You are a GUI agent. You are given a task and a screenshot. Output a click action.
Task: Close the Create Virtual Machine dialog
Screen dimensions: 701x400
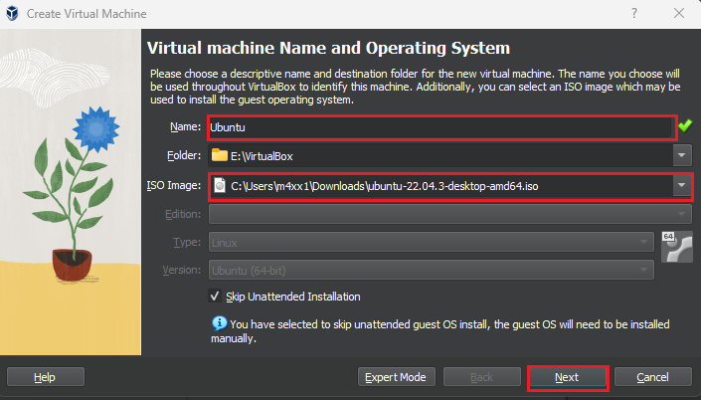pos(679,13)
